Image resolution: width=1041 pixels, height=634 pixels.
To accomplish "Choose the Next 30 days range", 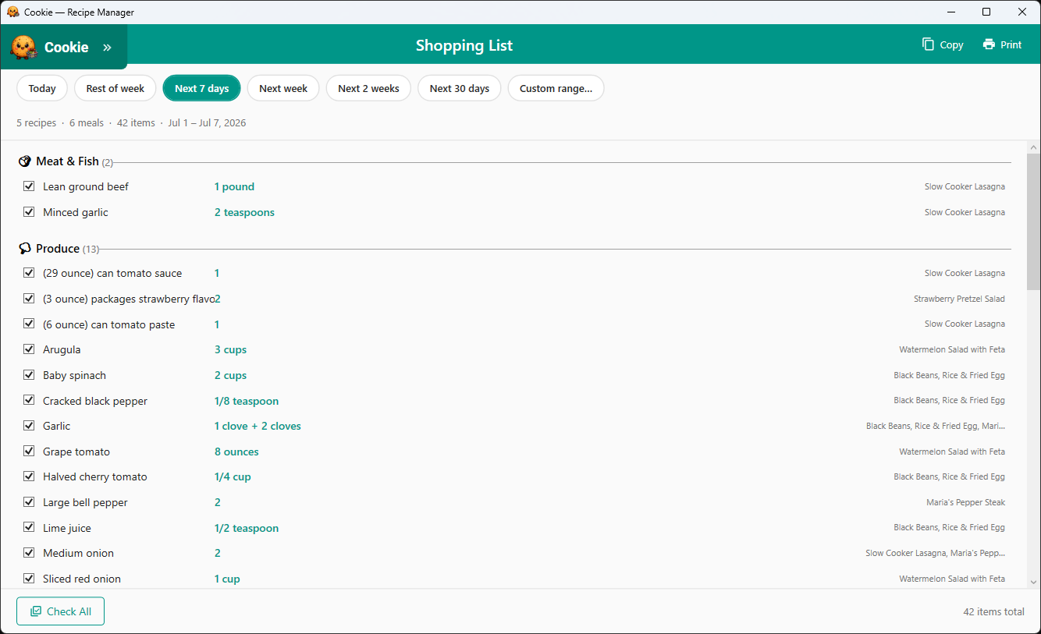I will pyautogui.click(x=460, y=88).
